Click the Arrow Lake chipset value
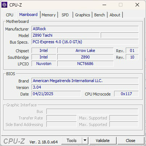The height and width of the screenshot is (146, 146). tap(85, 50)
